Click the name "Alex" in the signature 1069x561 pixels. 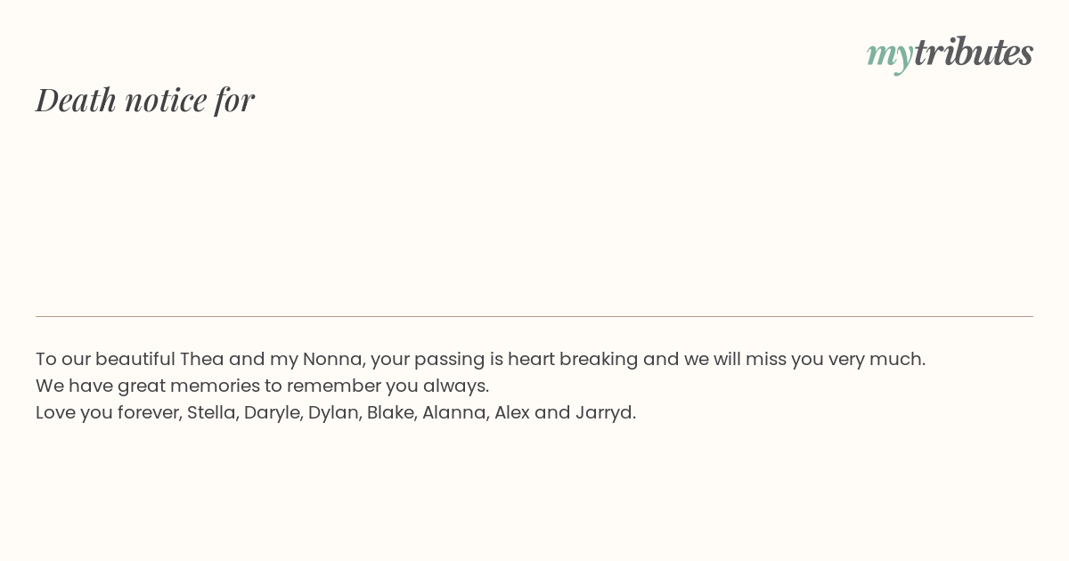511,412
